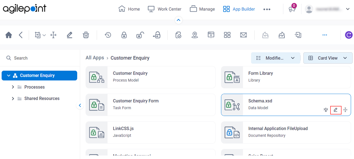The height and width of the screenshot is (159, 354).
Task: Open the Card View dropdown
Action: (328, 58)
